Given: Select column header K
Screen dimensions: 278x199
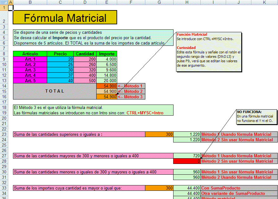Looking at the screenshot, I should tap(264, 2).
